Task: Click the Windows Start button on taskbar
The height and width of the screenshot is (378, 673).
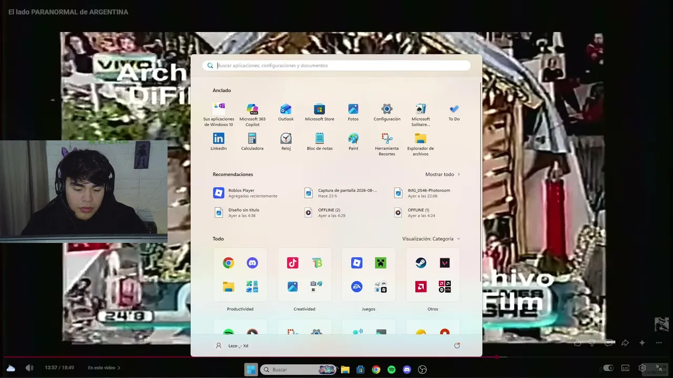Action: click(251, 370)
